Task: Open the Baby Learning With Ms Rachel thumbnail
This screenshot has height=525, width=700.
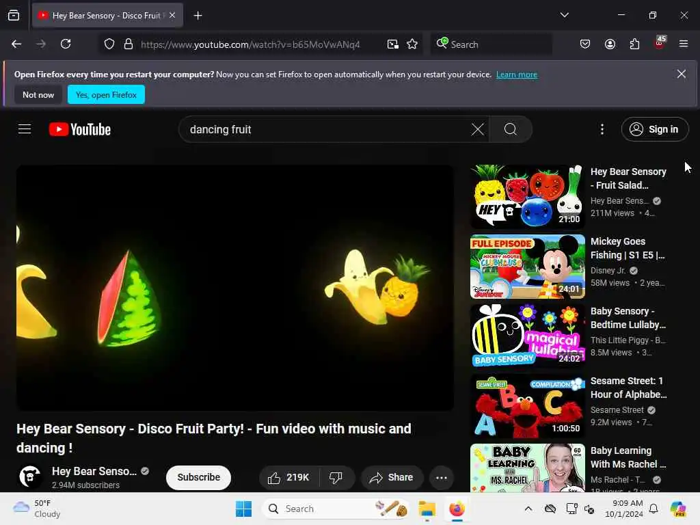Action: pos(528,468)
